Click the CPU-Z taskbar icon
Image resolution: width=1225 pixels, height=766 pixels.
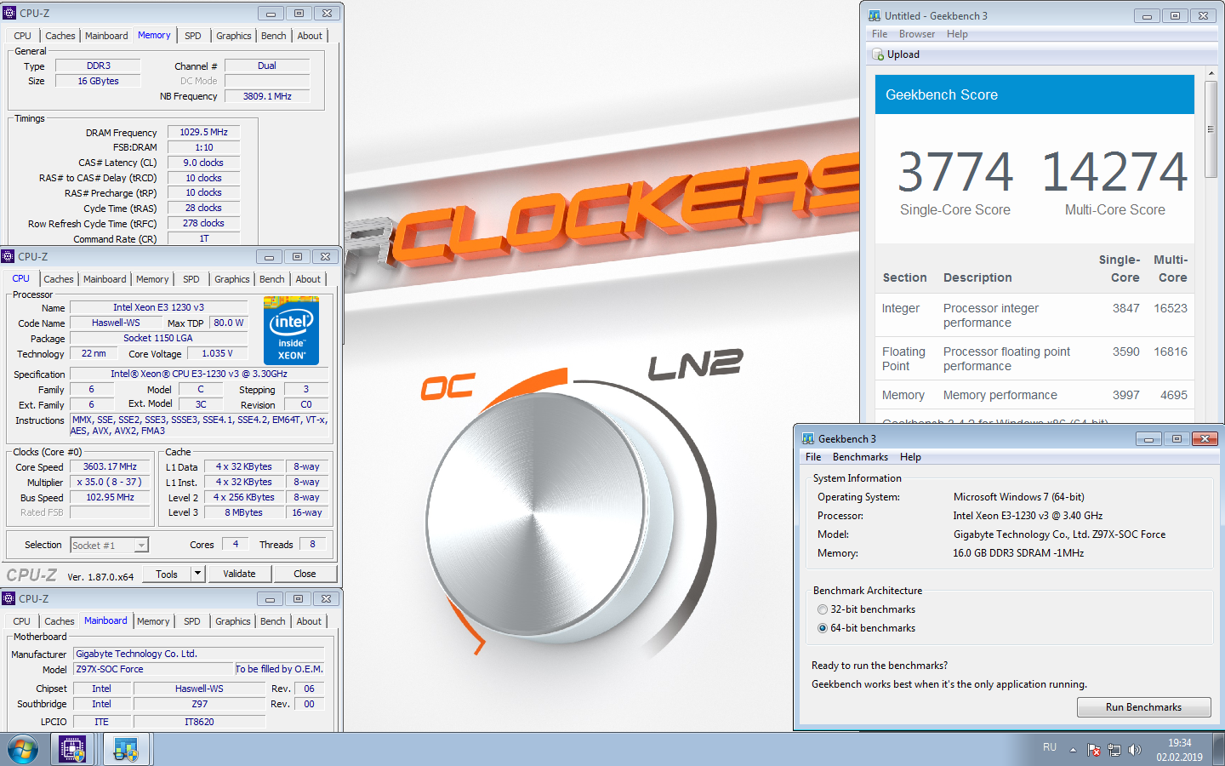coord(72,750)
